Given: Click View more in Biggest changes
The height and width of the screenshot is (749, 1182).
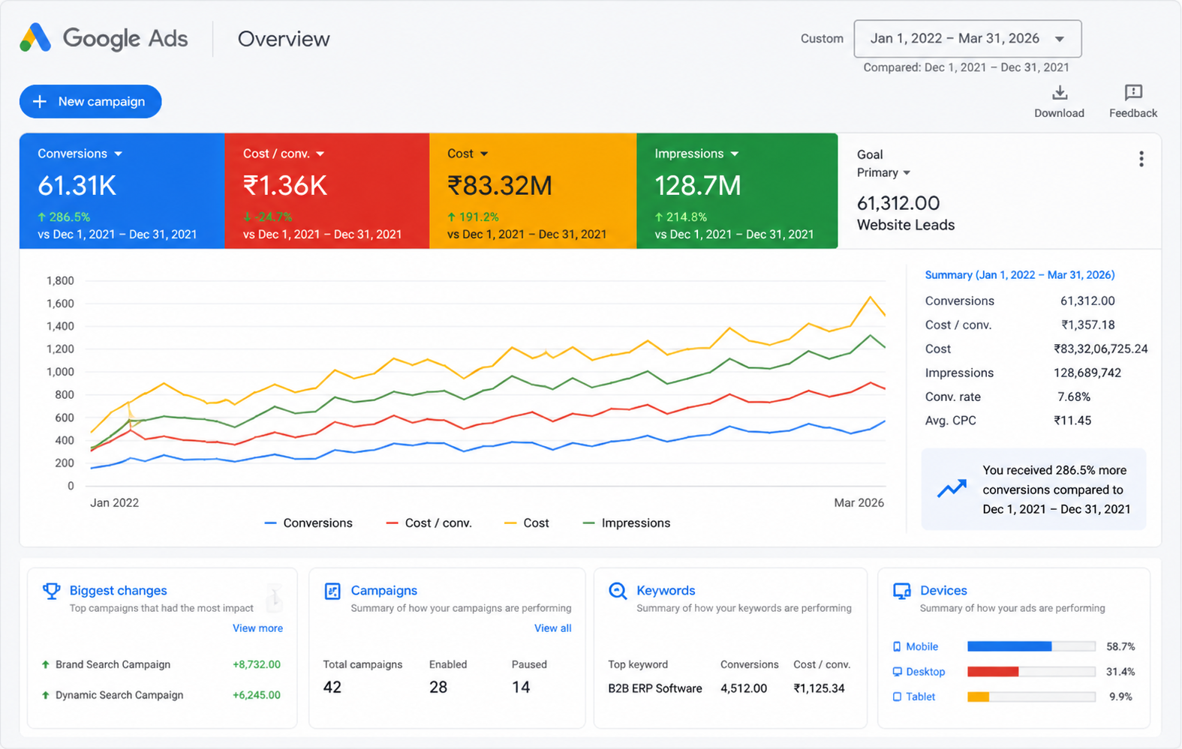Looking at the screenshot, I should pos(257,628).
